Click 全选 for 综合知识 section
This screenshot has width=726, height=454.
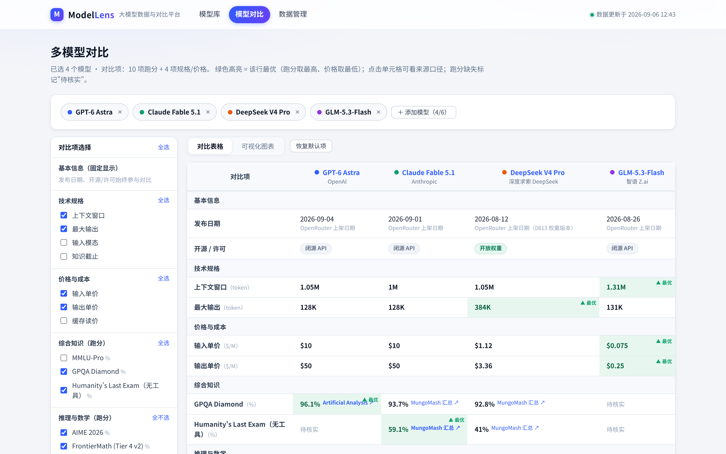(164, 343)
